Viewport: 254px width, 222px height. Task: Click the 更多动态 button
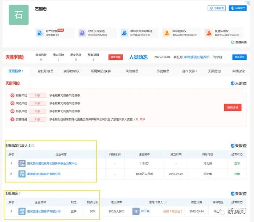pyautogui.click(x=239, y=57)
